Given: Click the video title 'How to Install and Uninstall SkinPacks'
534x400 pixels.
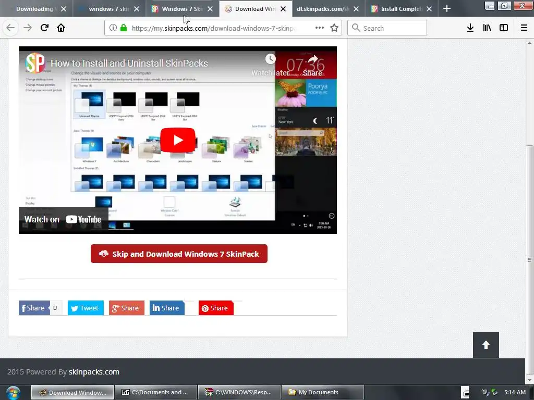Looking at the screenshot, I should (x=129, y=63).
